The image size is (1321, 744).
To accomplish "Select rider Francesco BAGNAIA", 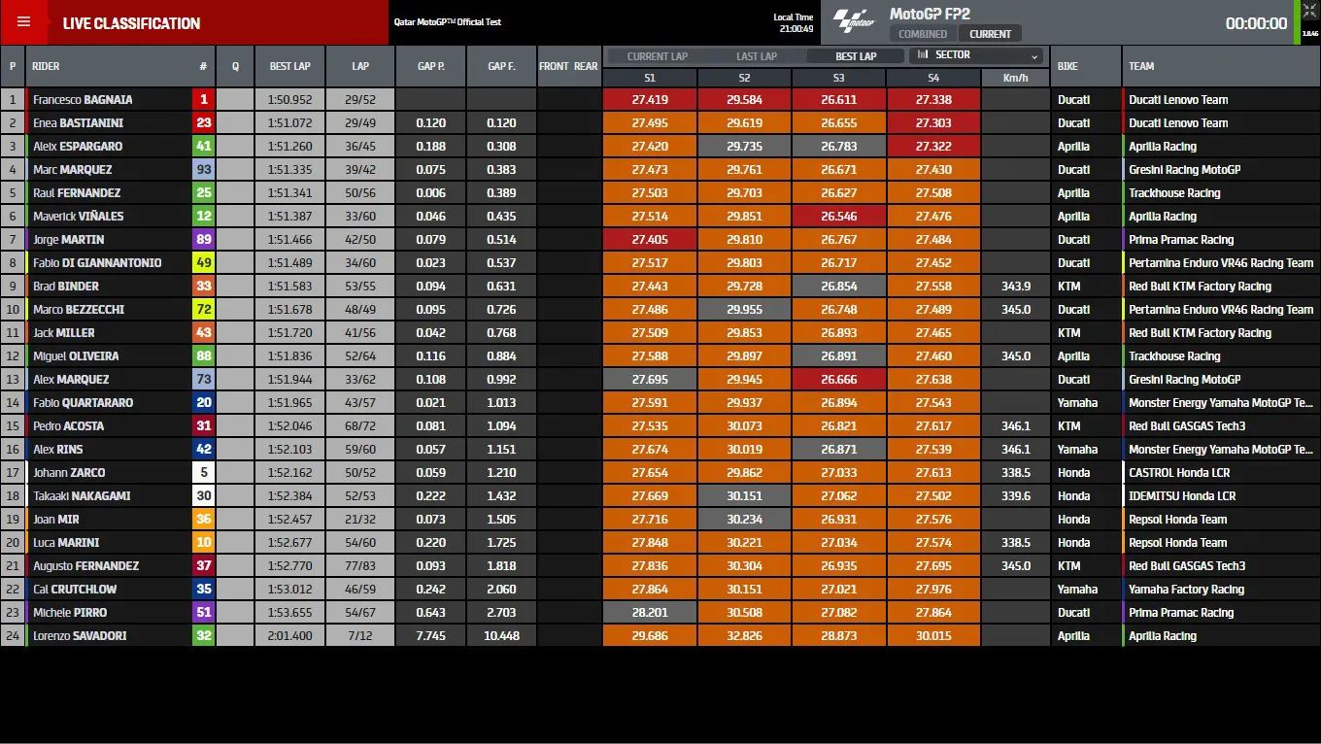I will [x=83, y=99].
